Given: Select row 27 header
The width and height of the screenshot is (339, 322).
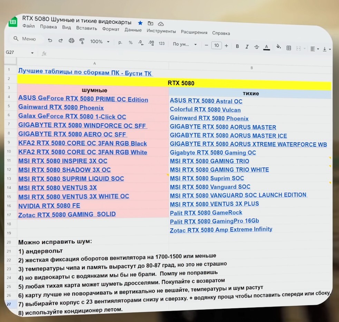Looking at the screenshot, I should point(9,304).
